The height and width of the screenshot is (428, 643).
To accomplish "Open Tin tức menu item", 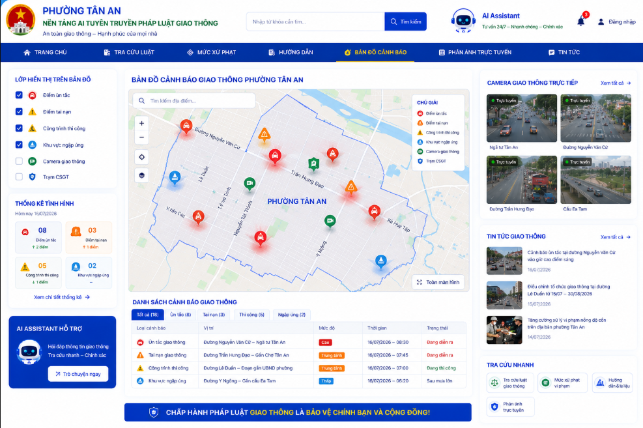I will 564,52.
